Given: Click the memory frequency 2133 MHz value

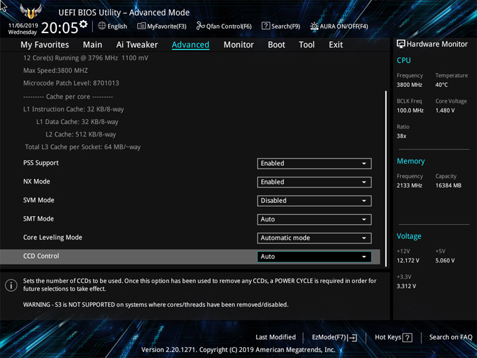Looking at the screenshot, I should (x=409, y=186).
